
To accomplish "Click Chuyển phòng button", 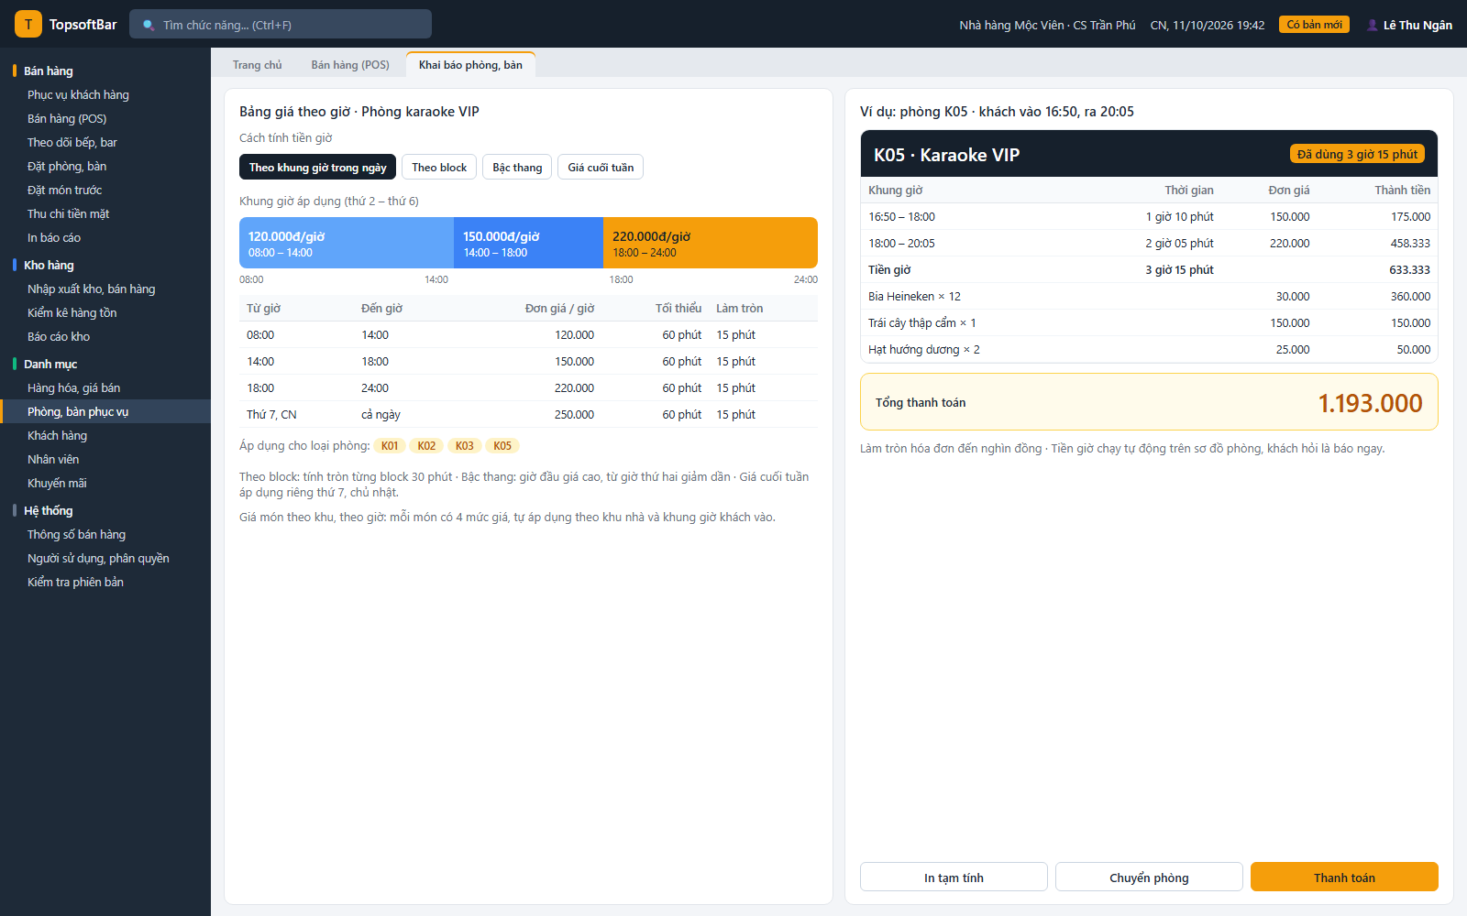I will pos(1149,877).
